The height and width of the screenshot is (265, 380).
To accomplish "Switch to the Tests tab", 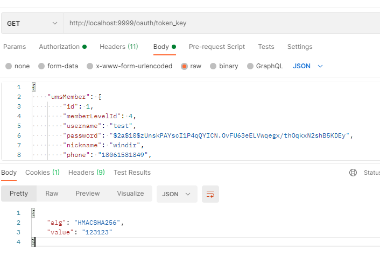I will click(x=266, y=47).
